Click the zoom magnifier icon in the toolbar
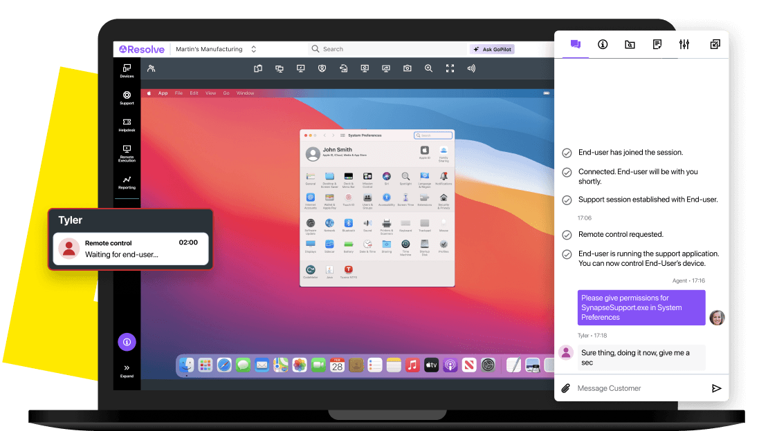This screenshot has height=431, width=768. [428, 68]
